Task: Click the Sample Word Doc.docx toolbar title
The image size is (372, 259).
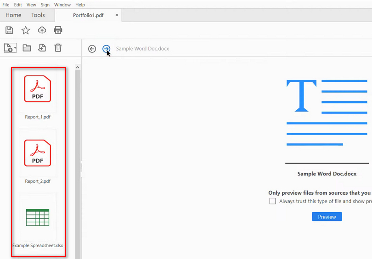Action: pos(142,49)
